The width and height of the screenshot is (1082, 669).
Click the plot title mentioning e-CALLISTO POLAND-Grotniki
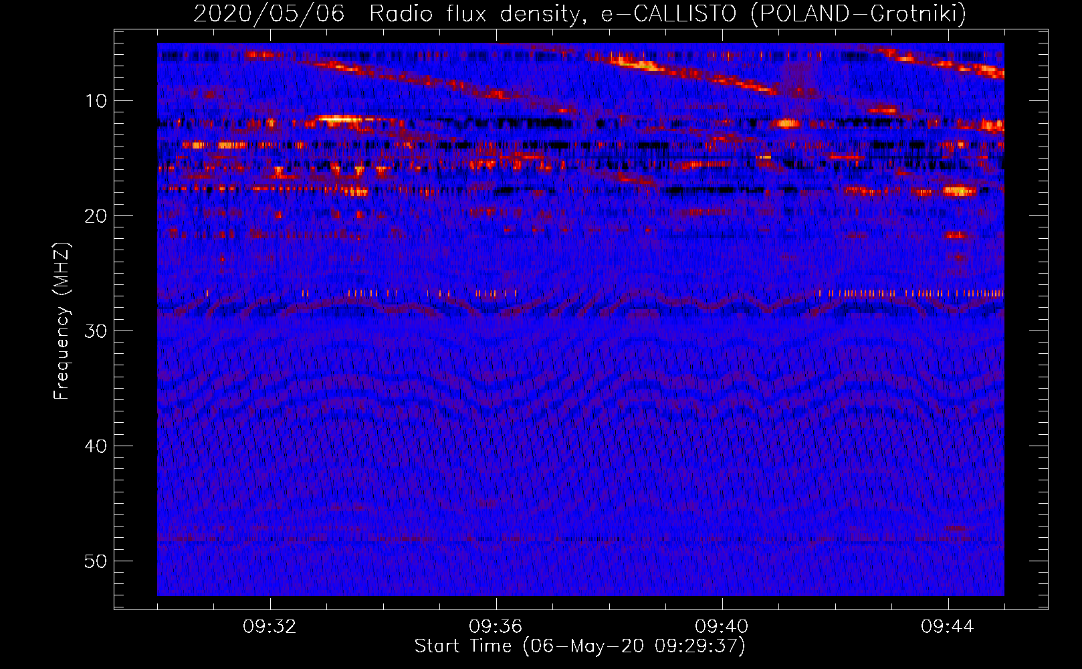pyautogui.click(x=580, y=13)
